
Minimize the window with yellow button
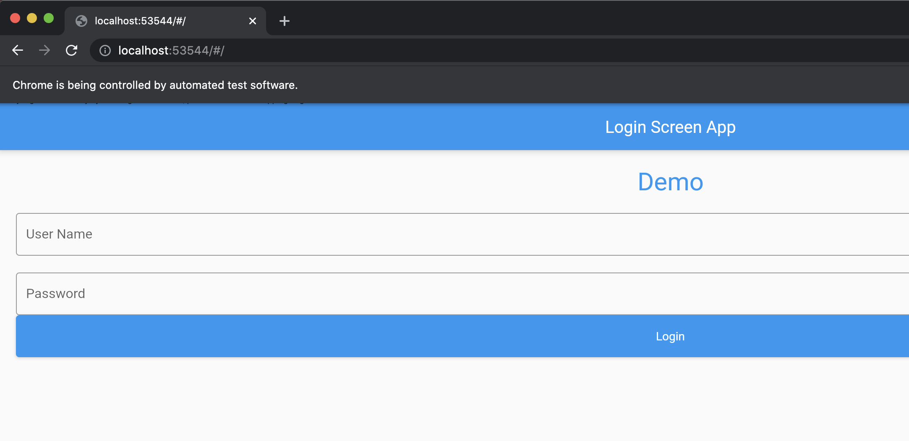coord(32,18)
